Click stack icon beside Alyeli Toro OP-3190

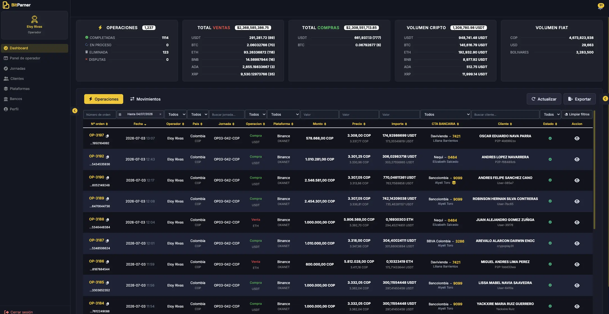(454, 183)
